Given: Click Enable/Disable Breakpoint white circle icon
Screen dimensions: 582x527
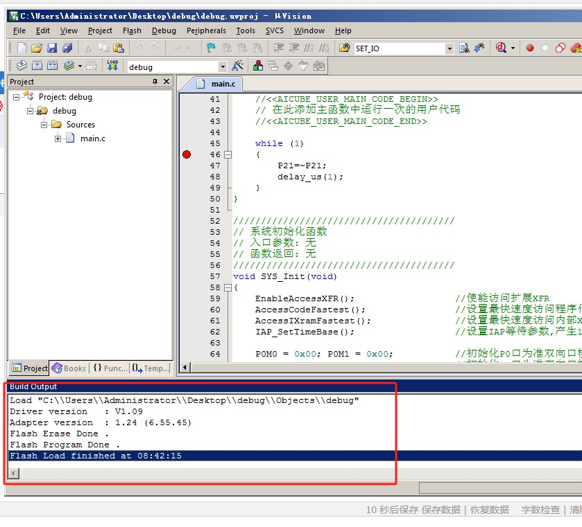Looking at the screenshot, I should click(545, 48).
